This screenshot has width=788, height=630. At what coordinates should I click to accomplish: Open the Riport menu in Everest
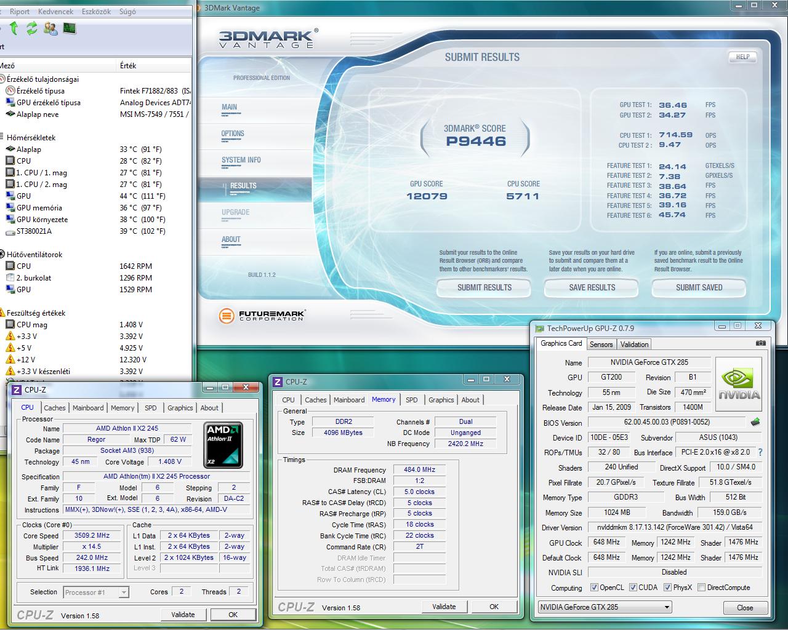click(20, 11)
